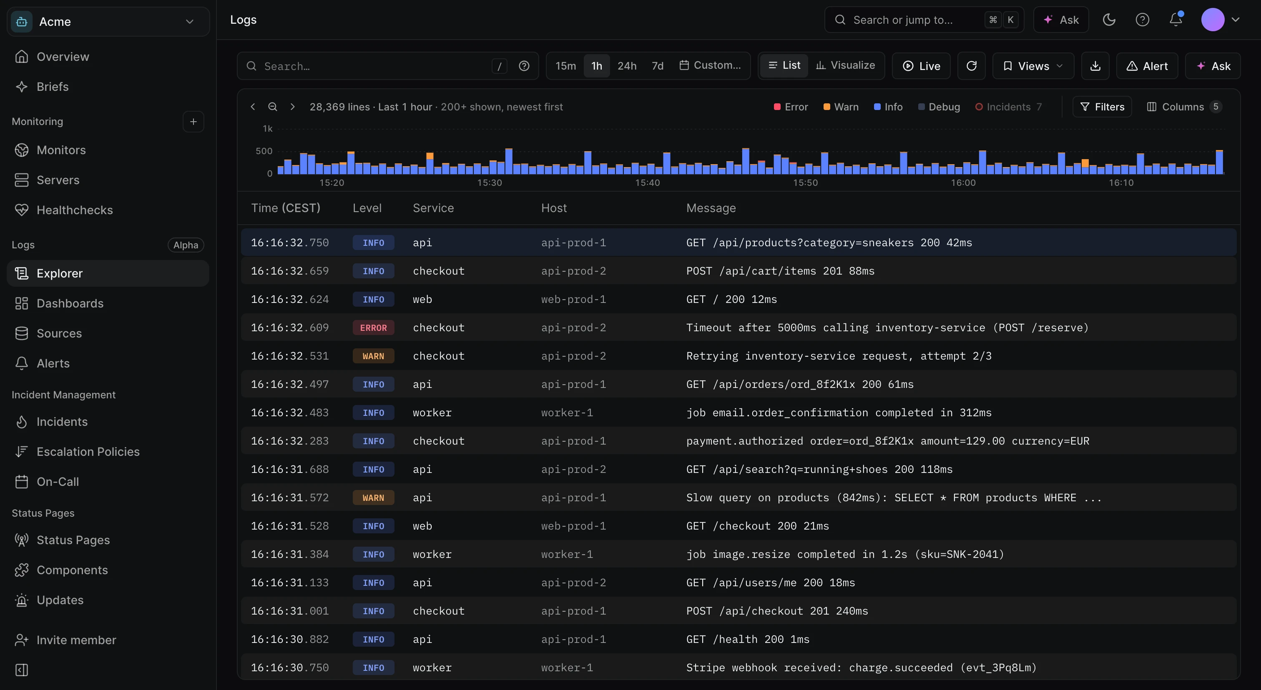The height and width of the screenshot is (690, 1261).
Task: Select the 24h time range
Action: pyautogui.click(x=627, y=66)
